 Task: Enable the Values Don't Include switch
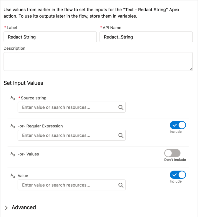[172, 153]
